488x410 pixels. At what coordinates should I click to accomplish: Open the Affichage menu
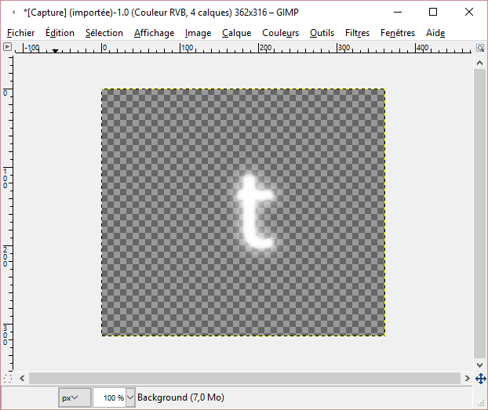(154, 33)
